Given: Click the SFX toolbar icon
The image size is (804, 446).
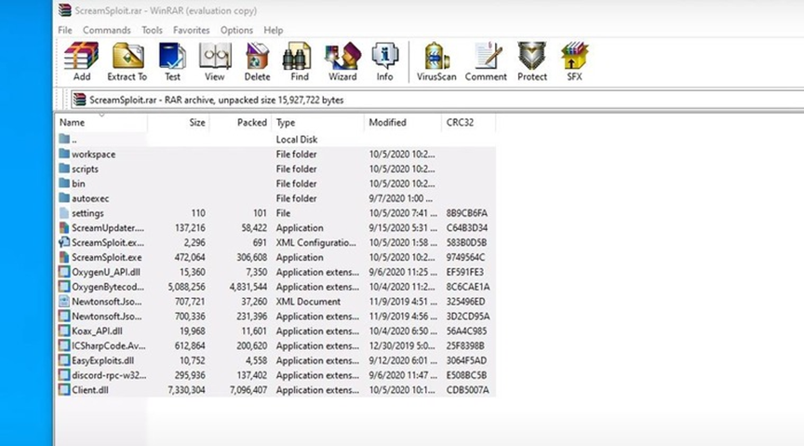Looking at the screenshot, I should pyautogui.click(x=574, y=61).
